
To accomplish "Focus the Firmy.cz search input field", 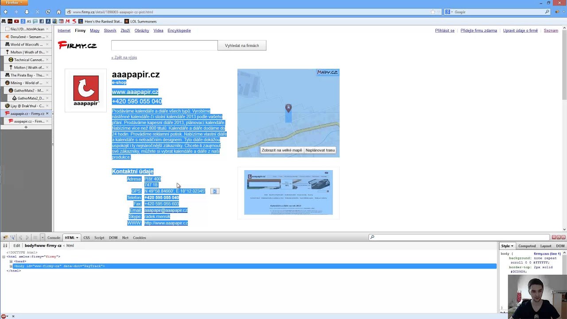I will [x=164, y=46].
